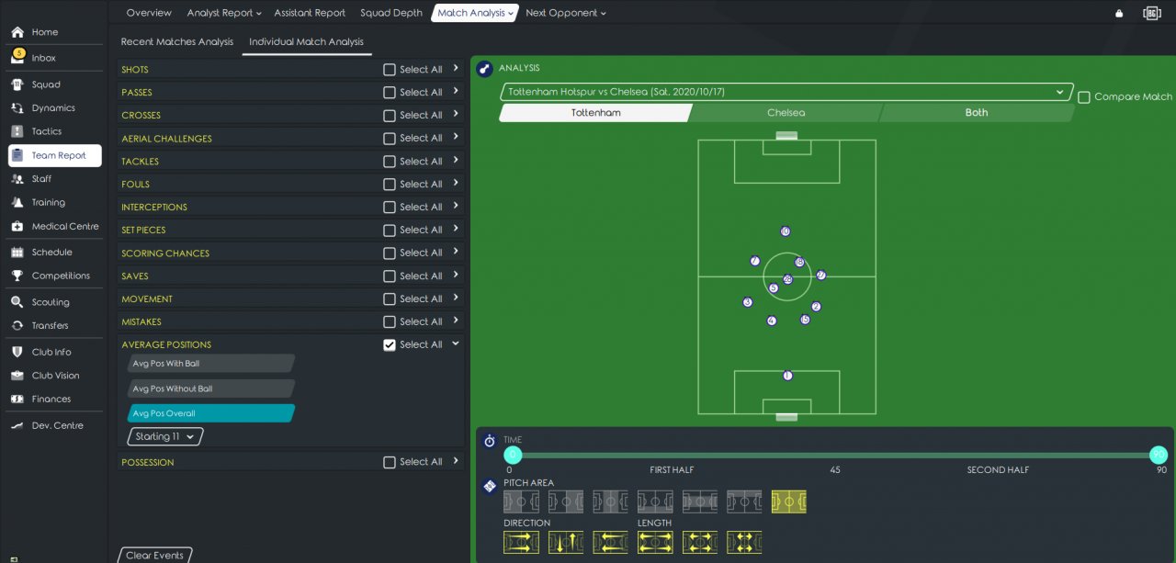Expand the Movement section arrow
The image size is (1176, 563).
click(456, 298)
